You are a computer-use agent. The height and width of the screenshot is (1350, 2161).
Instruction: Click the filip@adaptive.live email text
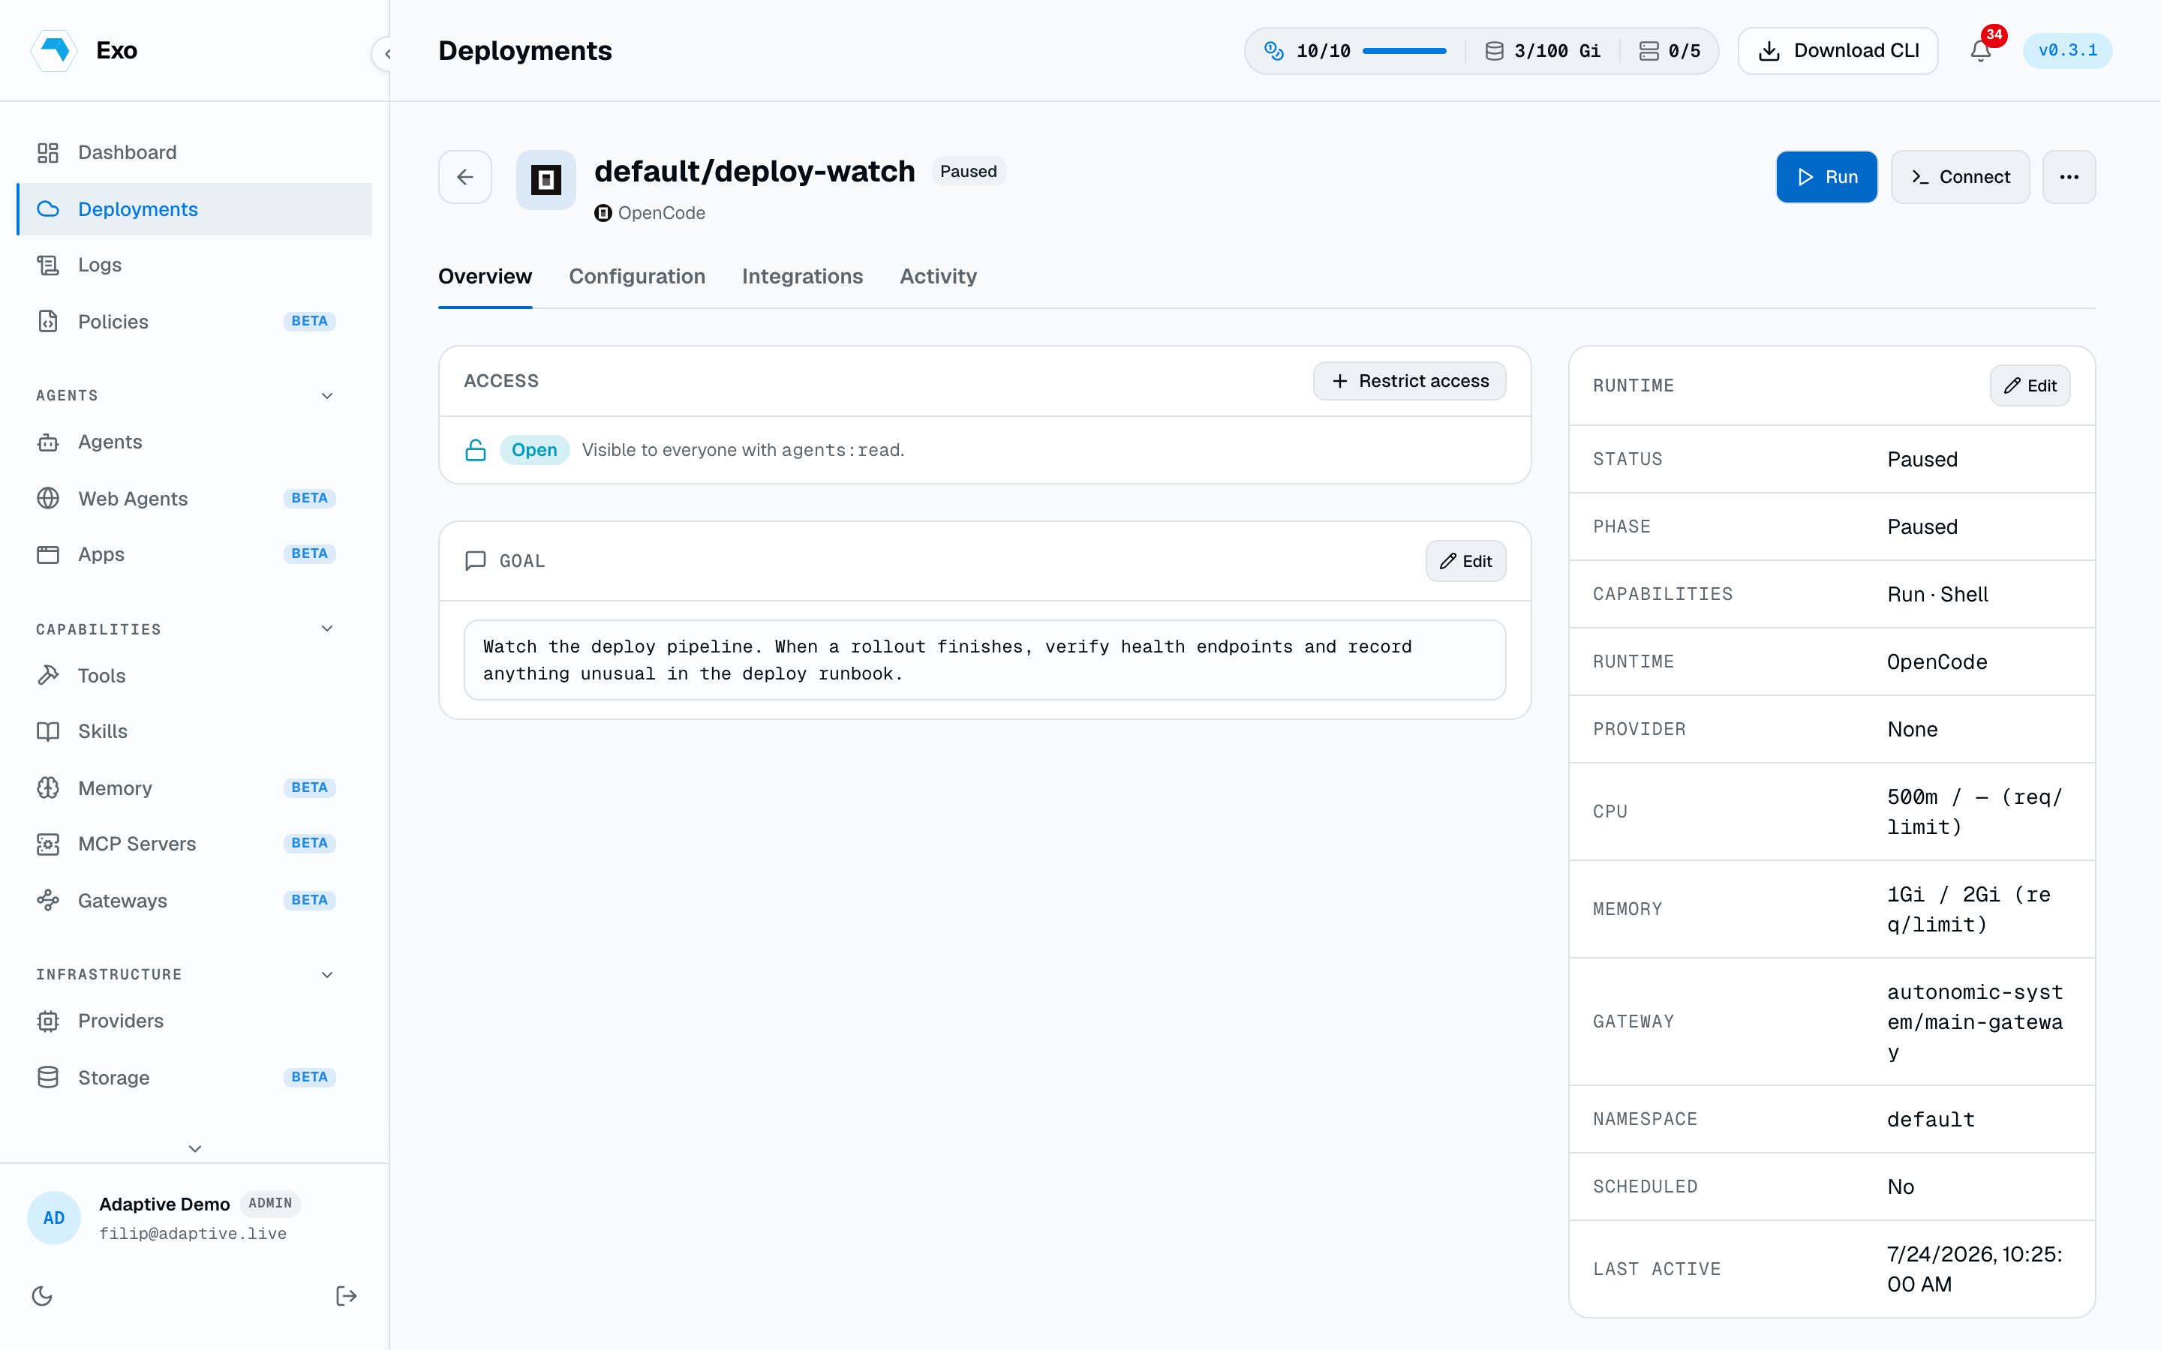pos(193,1233)
